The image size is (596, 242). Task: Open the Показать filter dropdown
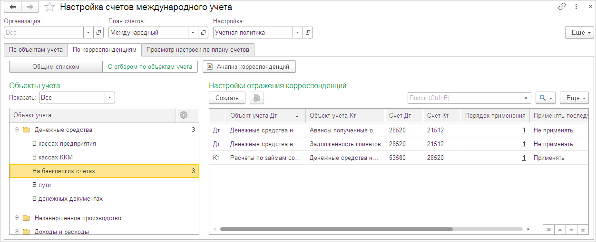pos(110,97)
